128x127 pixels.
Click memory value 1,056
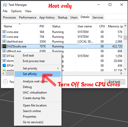(x=119, y=56)
